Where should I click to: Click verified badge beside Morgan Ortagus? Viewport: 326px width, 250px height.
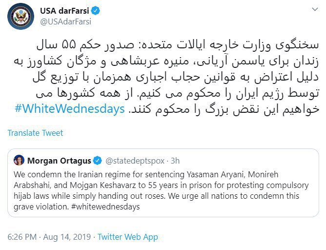[97, 161]
